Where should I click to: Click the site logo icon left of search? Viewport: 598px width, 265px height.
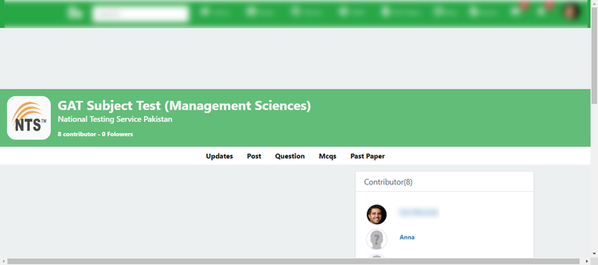point(76,13)
